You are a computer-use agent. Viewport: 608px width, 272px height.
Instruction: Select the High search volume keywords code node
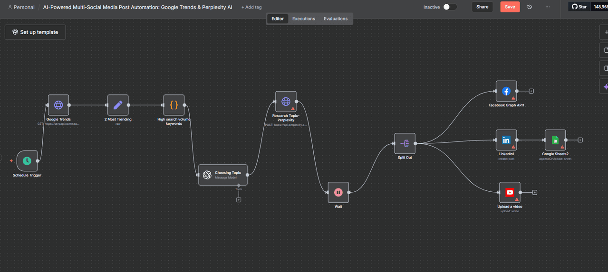(174, 105)
